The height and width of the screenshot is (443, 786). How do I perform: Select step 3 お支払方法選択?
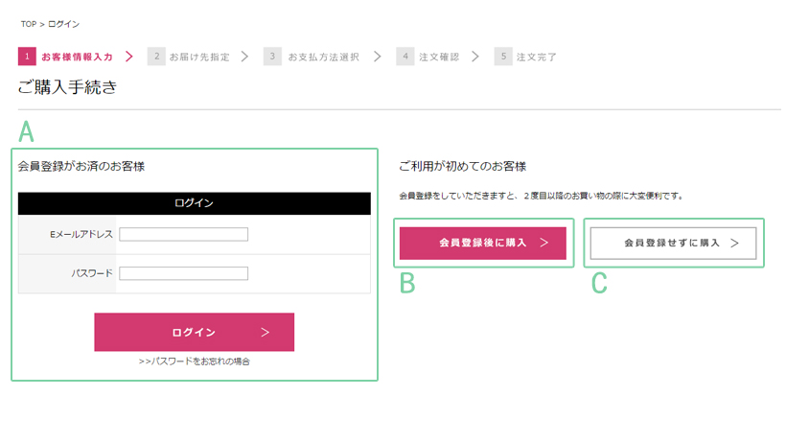(323, 57)
